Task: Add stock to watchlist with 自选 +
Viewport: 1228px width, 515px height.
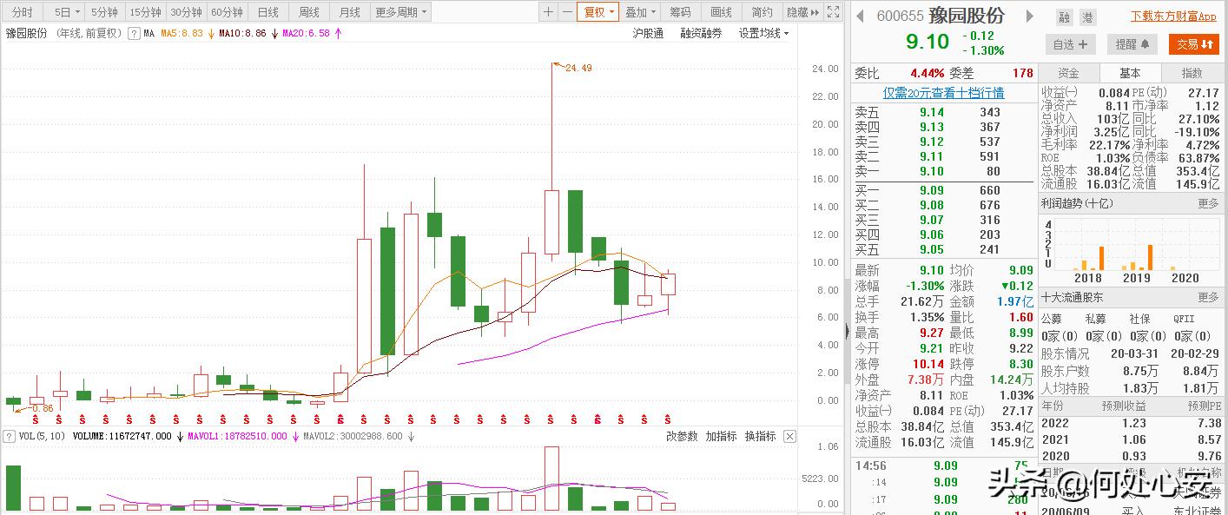Action: 1071,44
